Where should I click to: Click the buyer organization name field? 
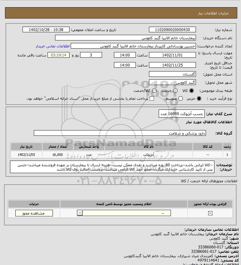click(125, 38)
